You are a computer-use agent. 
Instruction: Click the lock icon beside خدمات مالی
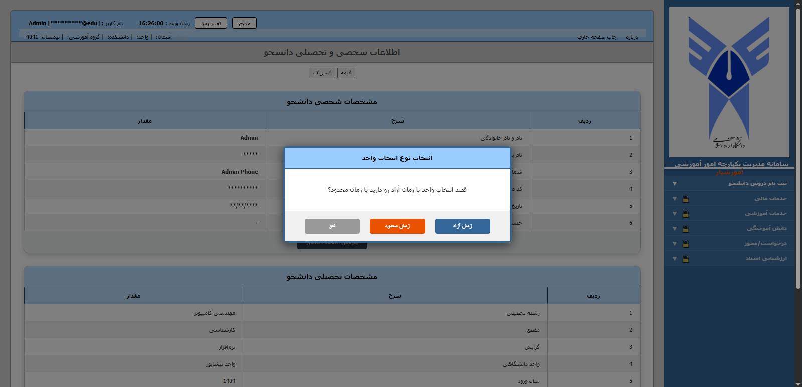tap(686, 199)
